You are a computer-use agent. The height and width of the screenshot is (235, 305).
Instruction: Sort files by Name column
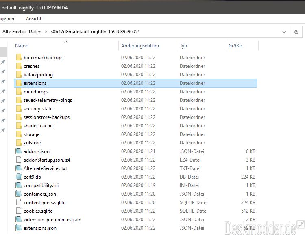22,46
